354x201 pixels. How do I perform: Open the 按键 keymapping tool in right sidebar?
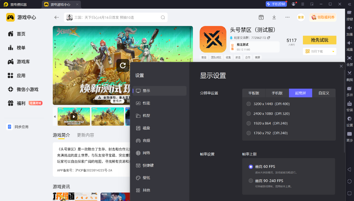pyautogui.click(x=350, y=15)
